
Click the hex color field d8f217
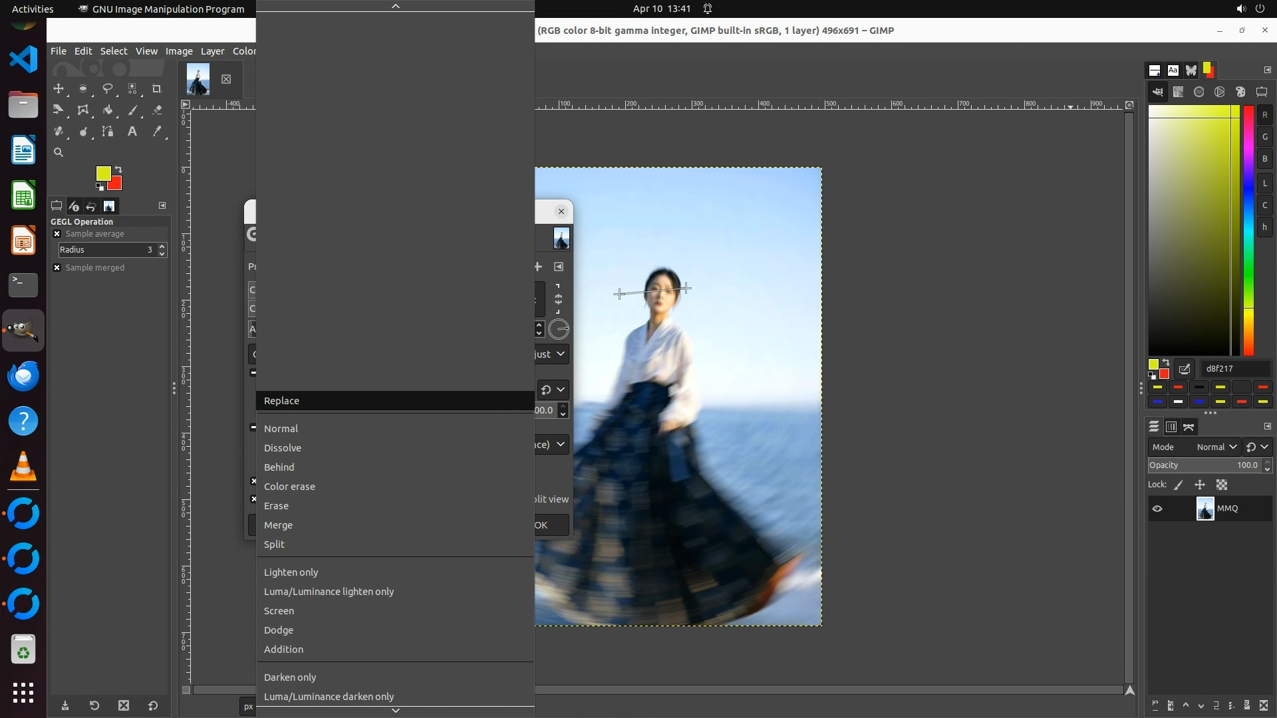point(1234,369)
